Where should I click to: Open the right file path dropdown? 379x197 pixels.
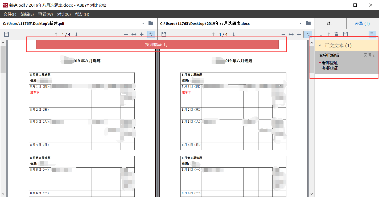(x=301, y=23)
